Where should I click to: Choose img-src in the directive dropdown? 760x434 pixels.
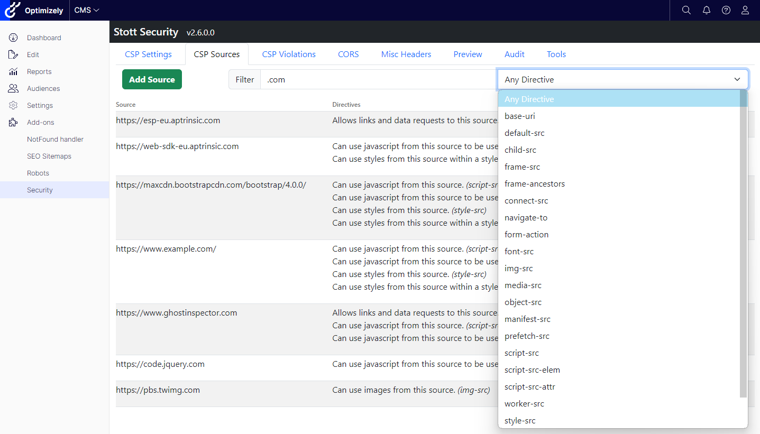point(518,269)
